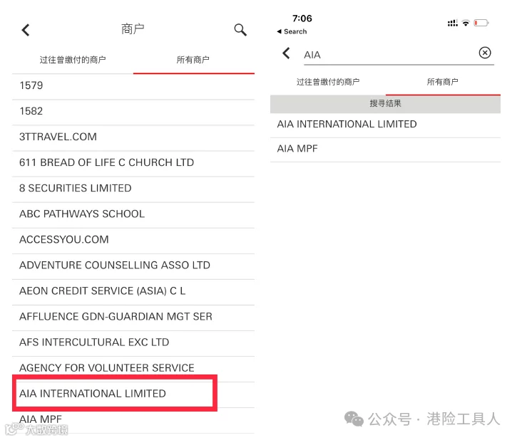The width and height of the screenshot is (517, 440).
Task: Open AEON CREDIT SERVICE (ASIA) C L
Action: pos(133,291)
